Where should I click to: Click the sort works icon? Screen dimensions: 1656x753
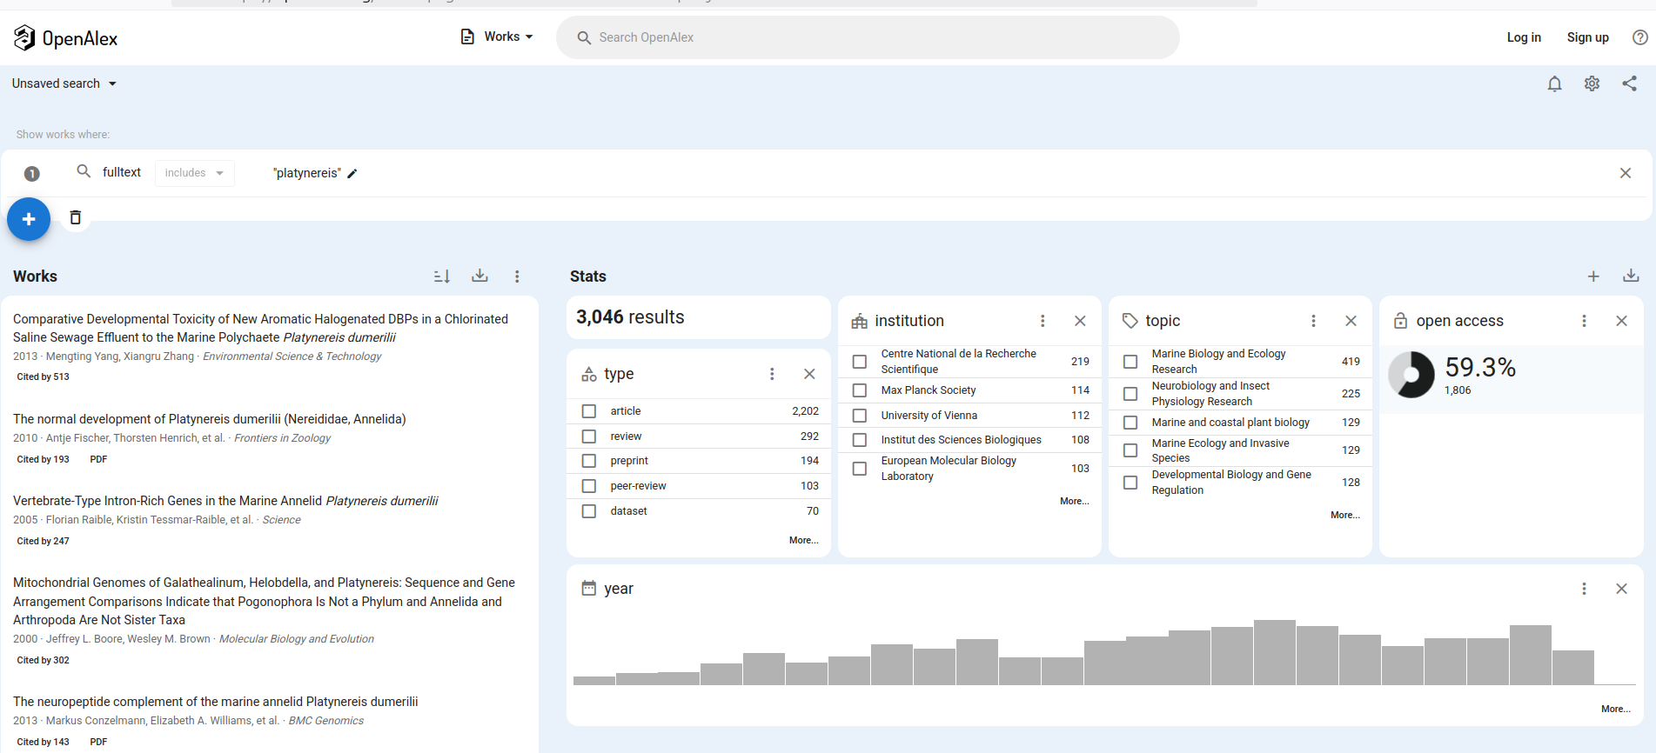click(x=442, y=276)
